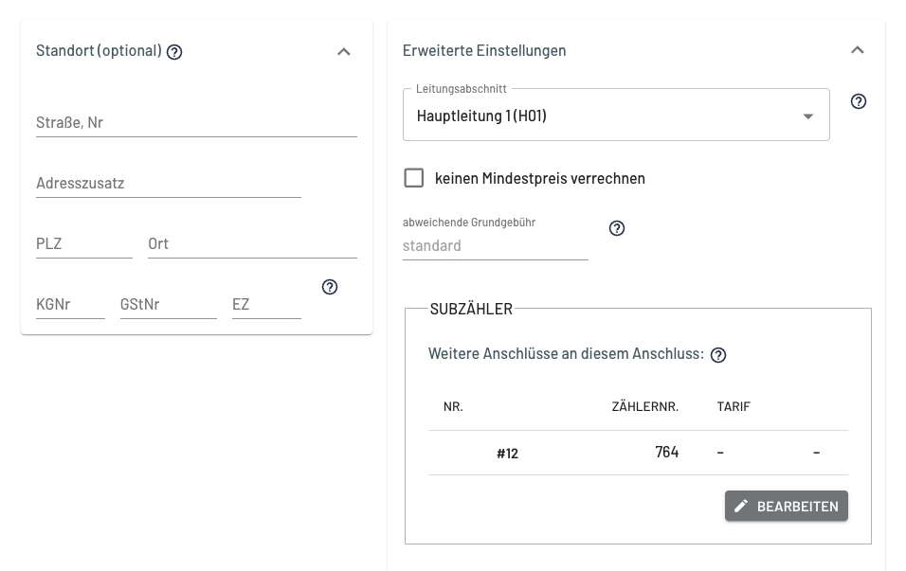Image resolution: width=906 pixels, height=571 pixels.
Task: Open help icon beside KGNr/GStNr/EZ row
Action: click(330, 287)
